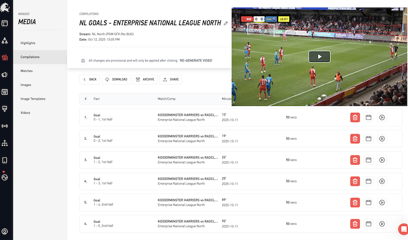
Task: Play the clip for goal 3
Action: coord(382,160)
